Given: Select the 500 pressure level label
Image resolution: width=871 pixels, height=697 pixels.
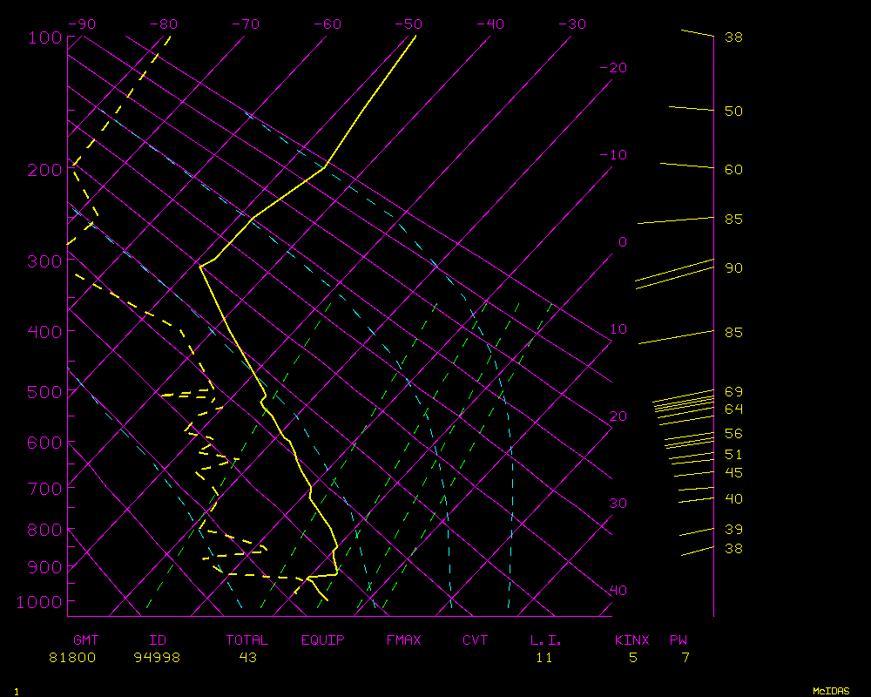Looking at the screenshot, I should (44, 392).
